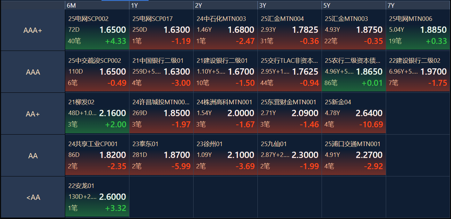This screenshot has height=219, width=451.
Task: Select the <AA rating row header
Action: click(33, 197)
